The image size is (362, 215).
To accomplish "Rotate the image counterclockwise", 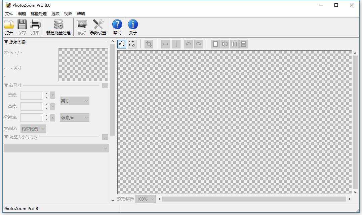I will tap(188, 44).
